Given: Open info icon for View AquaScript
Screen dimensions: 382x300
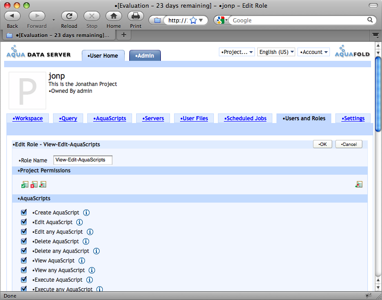Looking at the screenshot, I should [x=82, y=261].
